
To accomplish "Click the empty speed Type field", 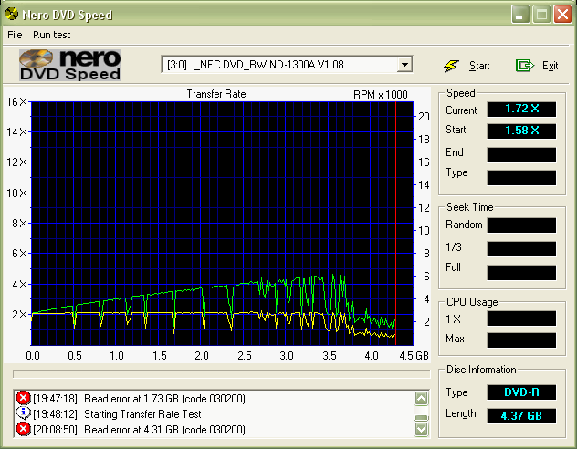I will tap(521, 178).
